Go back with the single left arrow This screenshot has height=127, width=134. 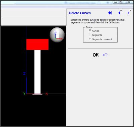click(119, 13)
